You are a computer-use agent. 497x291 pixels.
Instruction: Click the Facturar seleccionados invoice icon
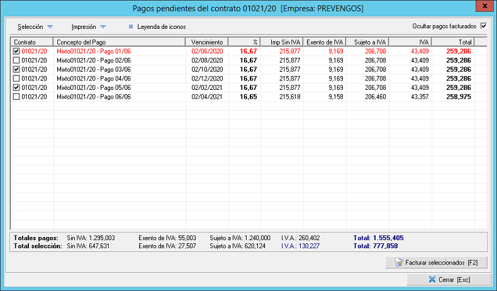(x=399, y=262)
